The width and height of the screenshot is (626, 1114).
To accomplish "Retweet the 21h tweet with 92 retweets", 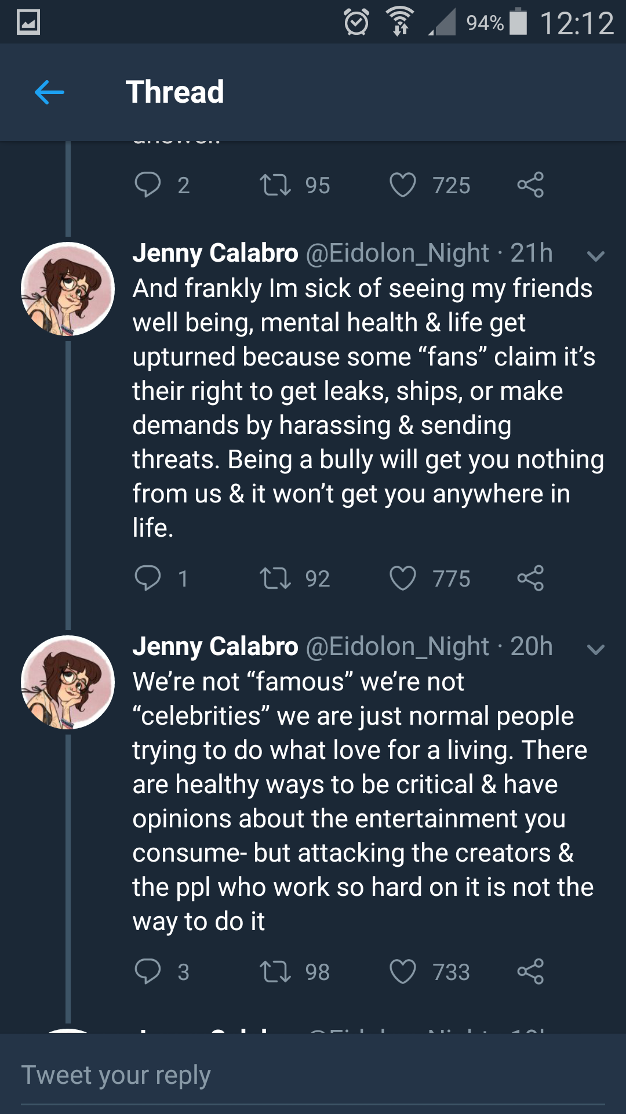I will coord(275,578).
